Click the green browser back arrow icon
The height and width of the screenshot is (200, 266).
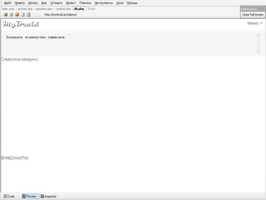pyautogui.click(x=6, y=15)
